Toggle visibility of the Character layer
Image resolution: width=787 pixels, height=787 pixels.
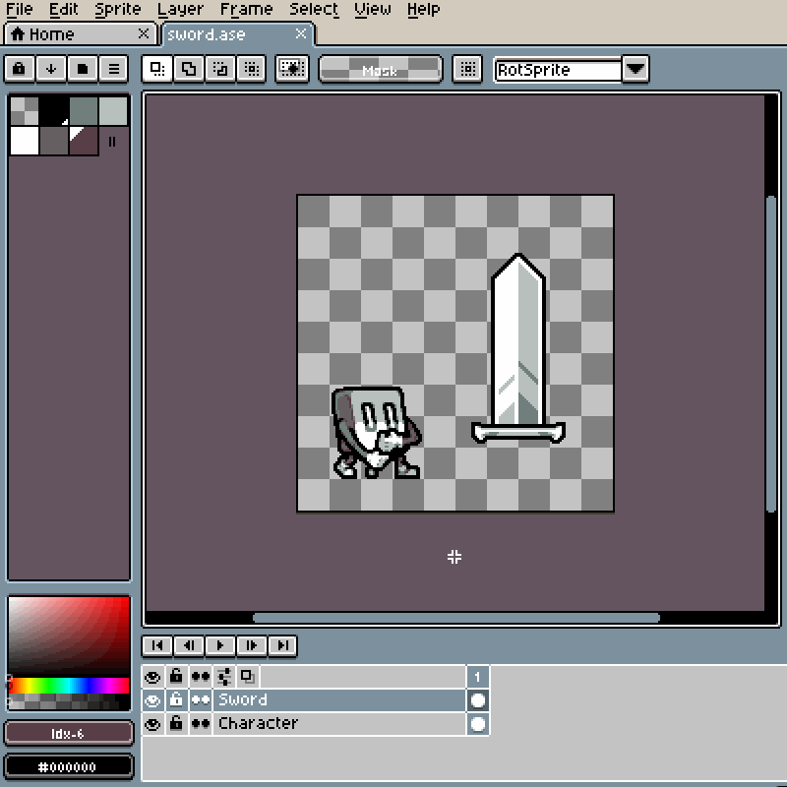coord(152,724)
